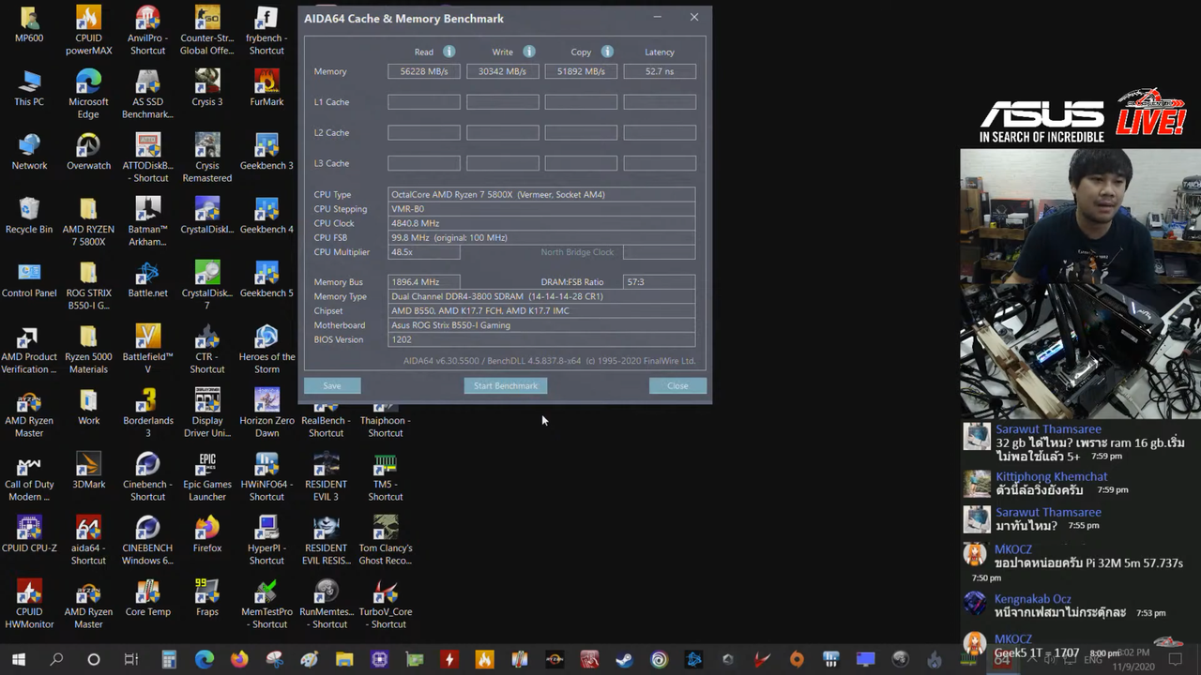Image resolution: width=1201 pixels, height=675 pixels.
Task: Click the Copy info icon in AIDA64
Action: pyautogui.click(x=606, y=52)
